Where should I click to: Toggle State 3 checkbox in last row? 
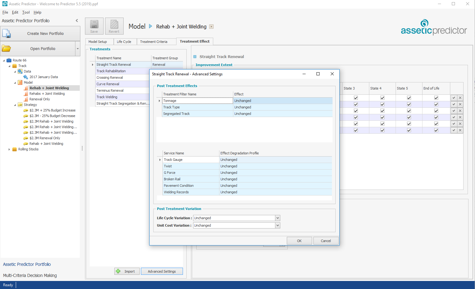point(356,130)
